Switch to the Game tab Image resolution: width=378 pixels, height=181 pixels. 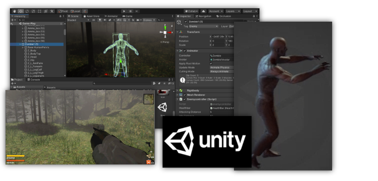tap(128, 16)
